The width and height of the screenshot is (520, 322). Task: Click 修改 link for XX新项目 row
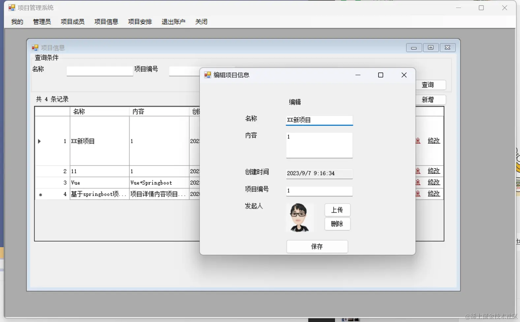click(434, 140)
